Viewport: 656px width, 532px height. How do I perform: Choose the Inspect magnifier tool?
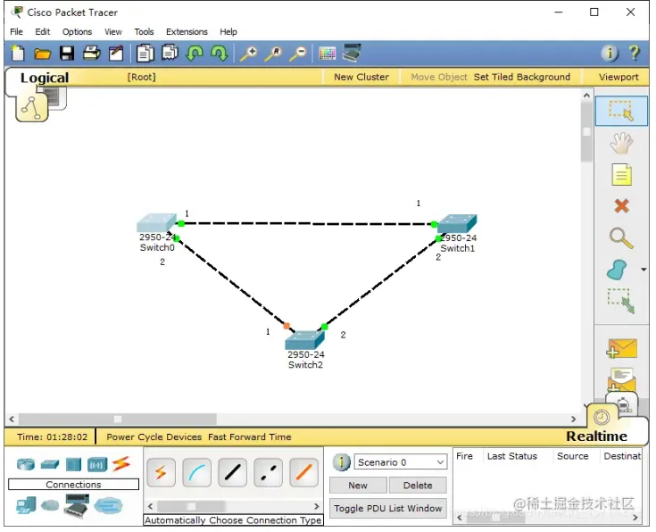[621, 237]
